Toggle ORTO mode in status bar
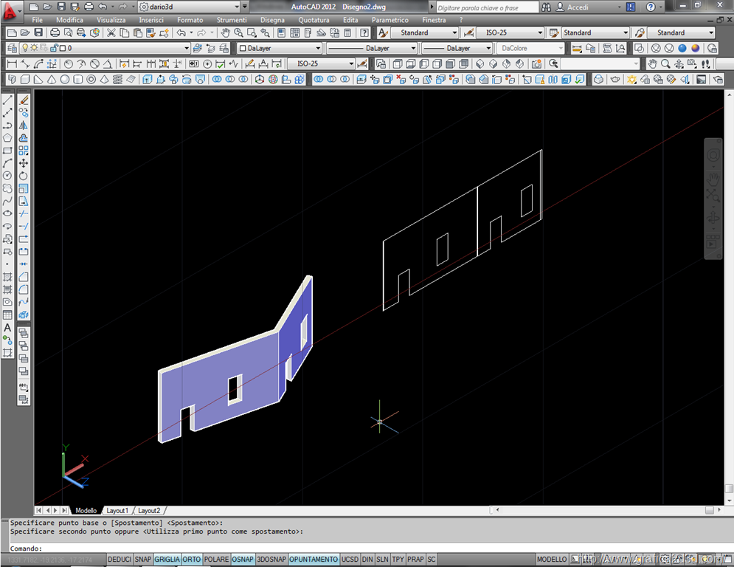 coord(192,560)
